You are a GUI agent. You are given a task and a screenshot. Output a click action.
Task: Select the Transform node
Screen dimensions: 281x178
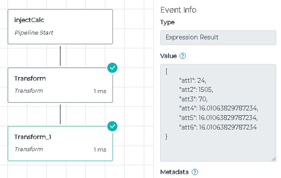tap(60, 85)
